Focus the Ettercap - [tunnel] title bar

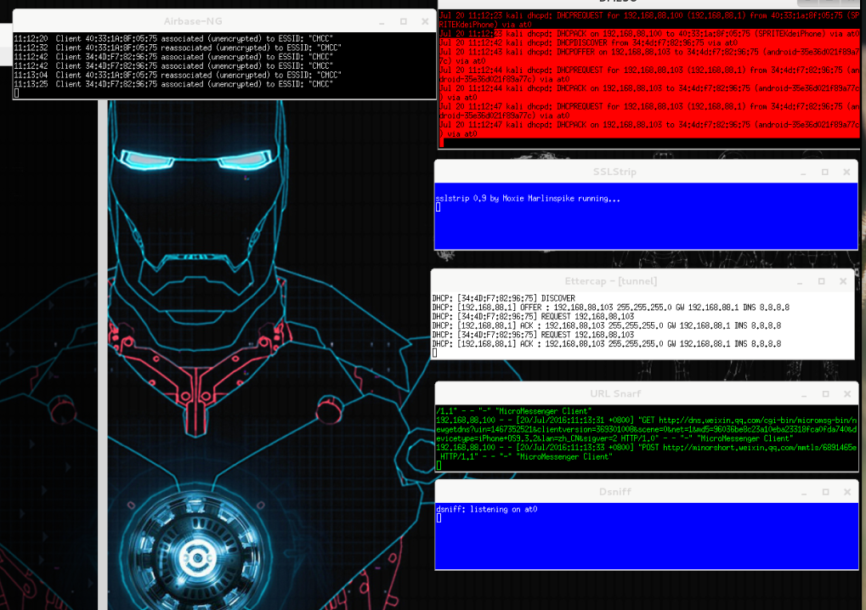click(610, 281)
